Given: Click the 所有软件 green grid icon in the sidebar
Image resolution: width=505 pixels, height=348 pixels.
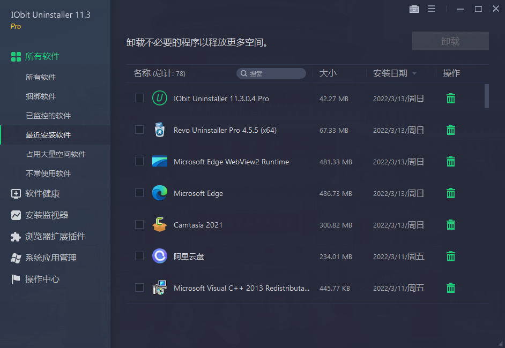Looking at the screenshot, I should click(x=16, y=57).
